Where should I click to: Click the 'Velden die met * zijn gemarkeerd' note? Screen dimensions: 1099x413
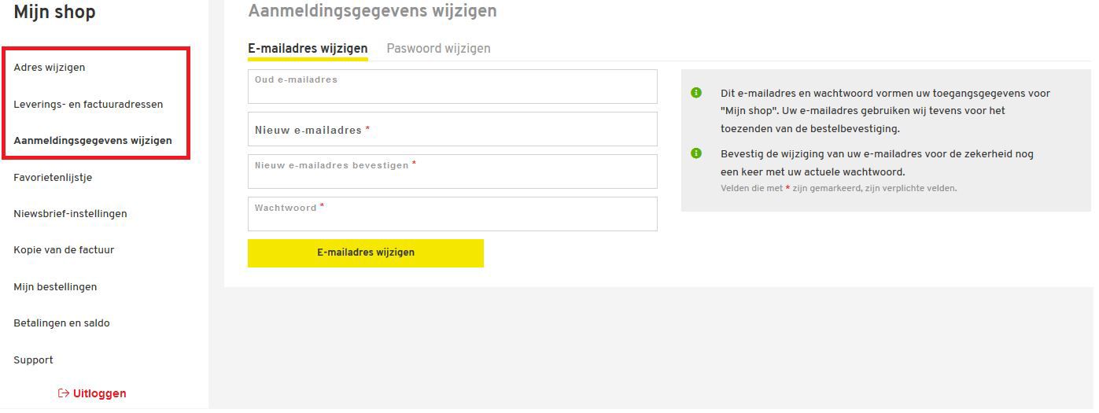click(839, 189)
